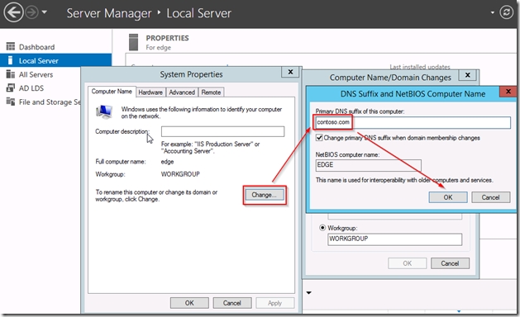Click OK in System Properties dialog
This screenshot has width=520, height=317.
click(x=189, y=303)
